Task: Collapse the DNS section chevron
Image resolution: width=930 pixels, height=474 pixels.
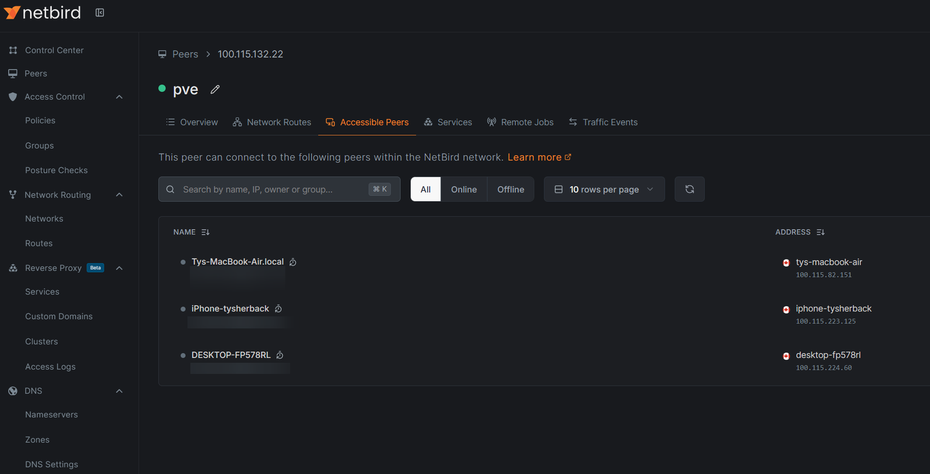Action: point(119,391)
